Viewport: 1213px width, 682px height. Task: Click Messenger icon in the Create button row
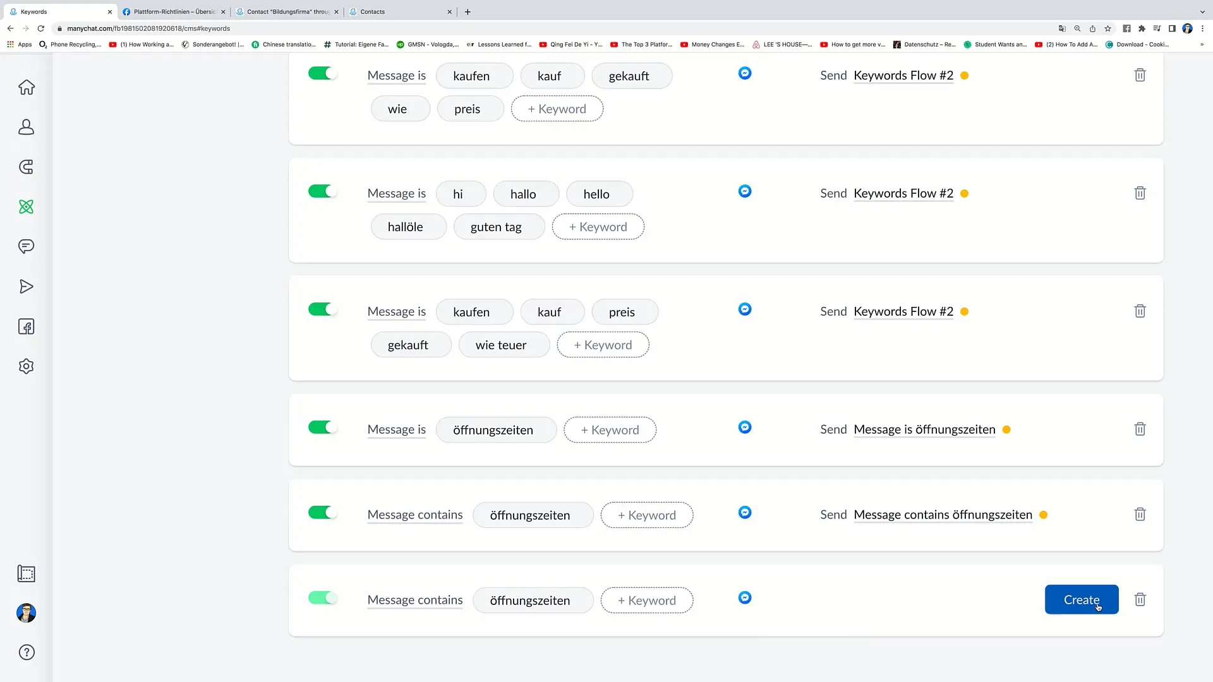point(745,598)
